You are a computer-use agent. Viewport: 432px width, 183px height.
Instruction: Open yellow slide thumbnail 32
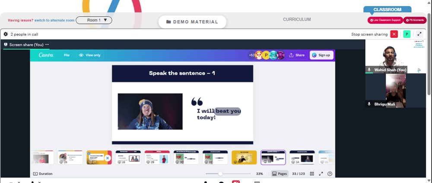pos(244,158)
